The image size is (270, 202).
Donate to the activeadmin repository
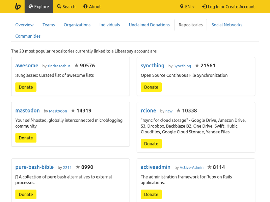tap(151, 194)
